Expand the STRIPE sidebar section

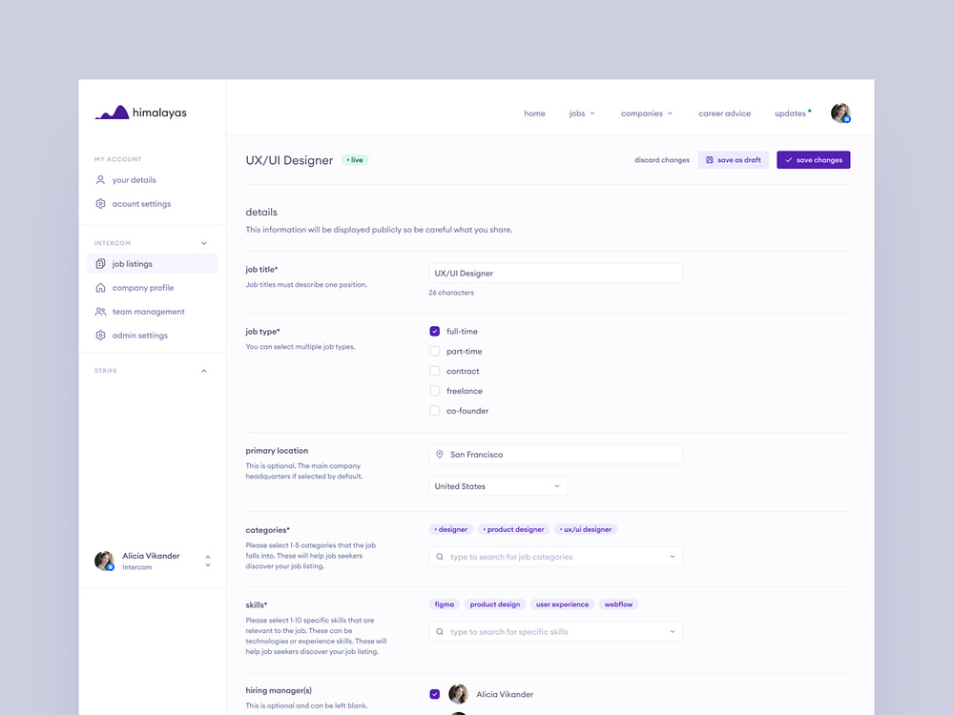click(203, 370)
